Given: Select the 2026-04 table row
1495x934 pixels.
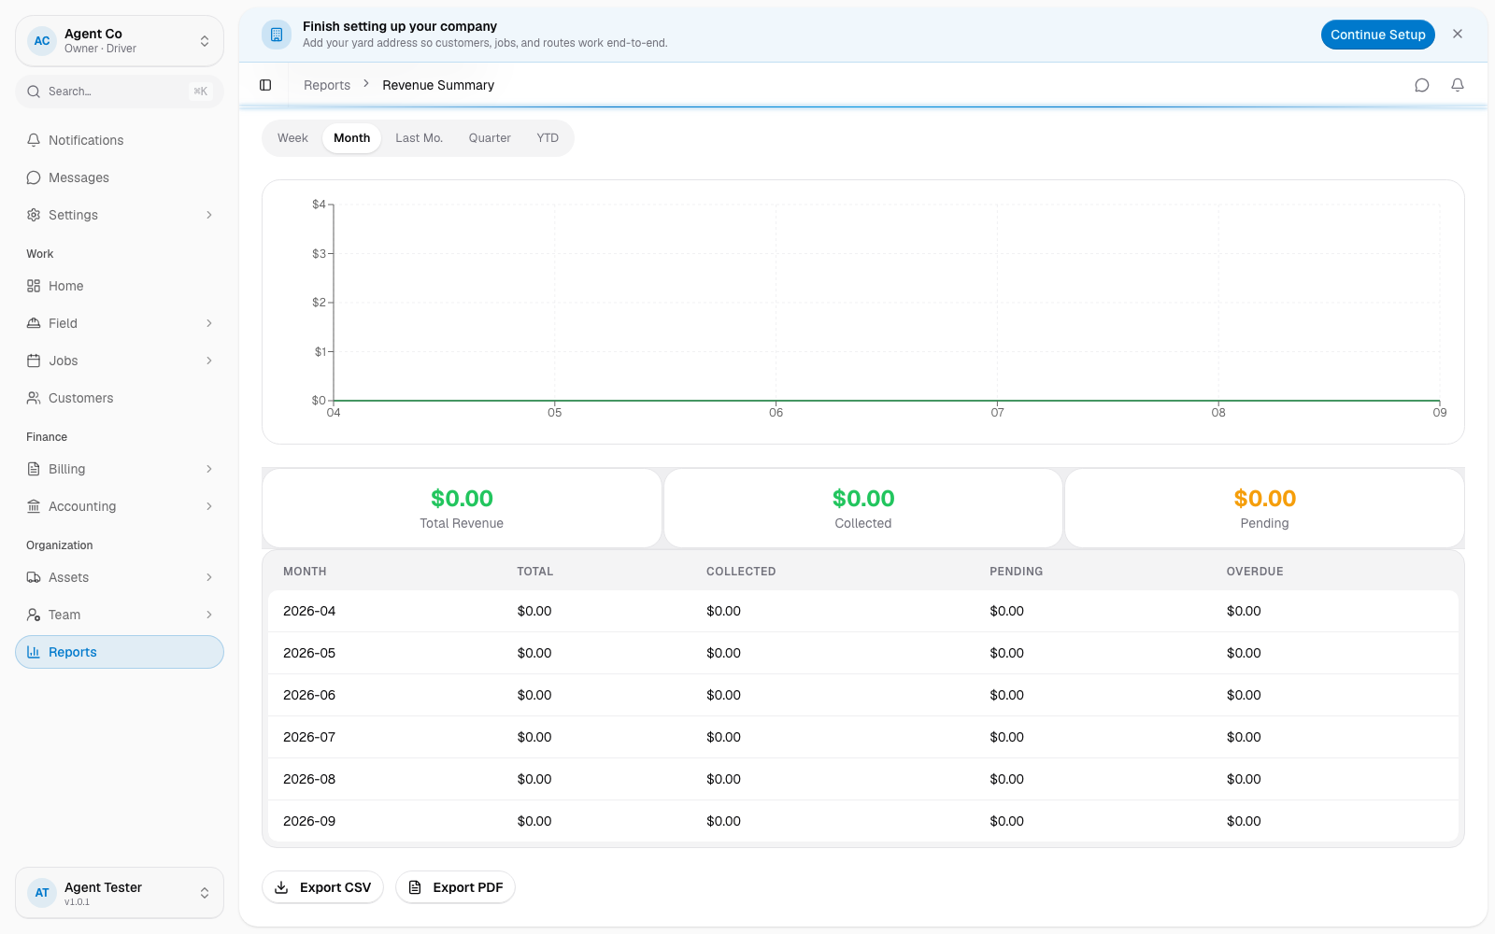Looking at the screenshot, I should tap(863, 611).
